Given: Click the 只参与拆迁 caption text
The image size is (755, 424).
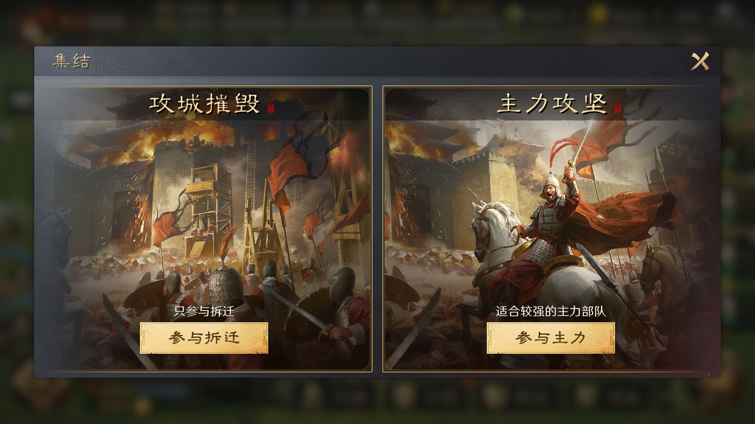Looking at the screenshot, I should coord(204,312).
